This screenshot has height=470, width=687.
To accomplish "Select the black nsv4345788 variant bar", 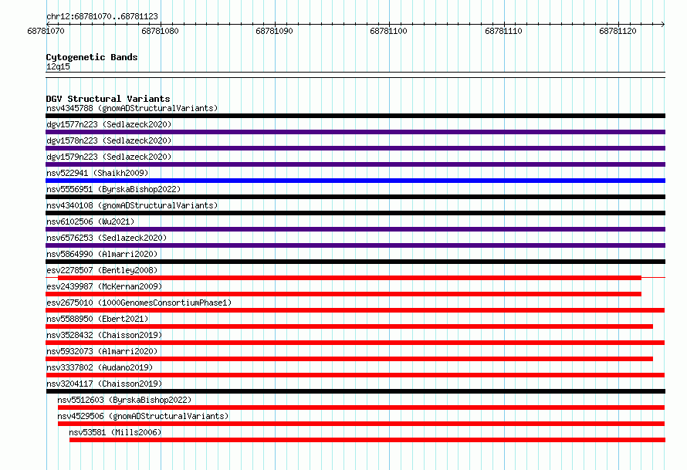I will 355,116.
